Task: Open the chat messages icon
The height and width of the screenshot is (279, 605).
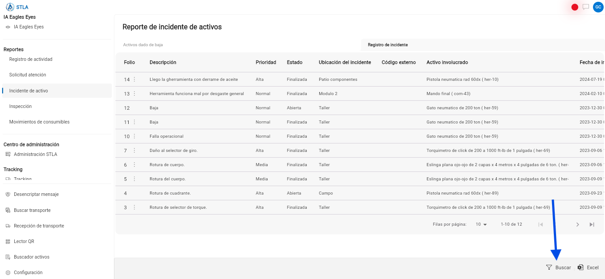Action: click(586, 7)
